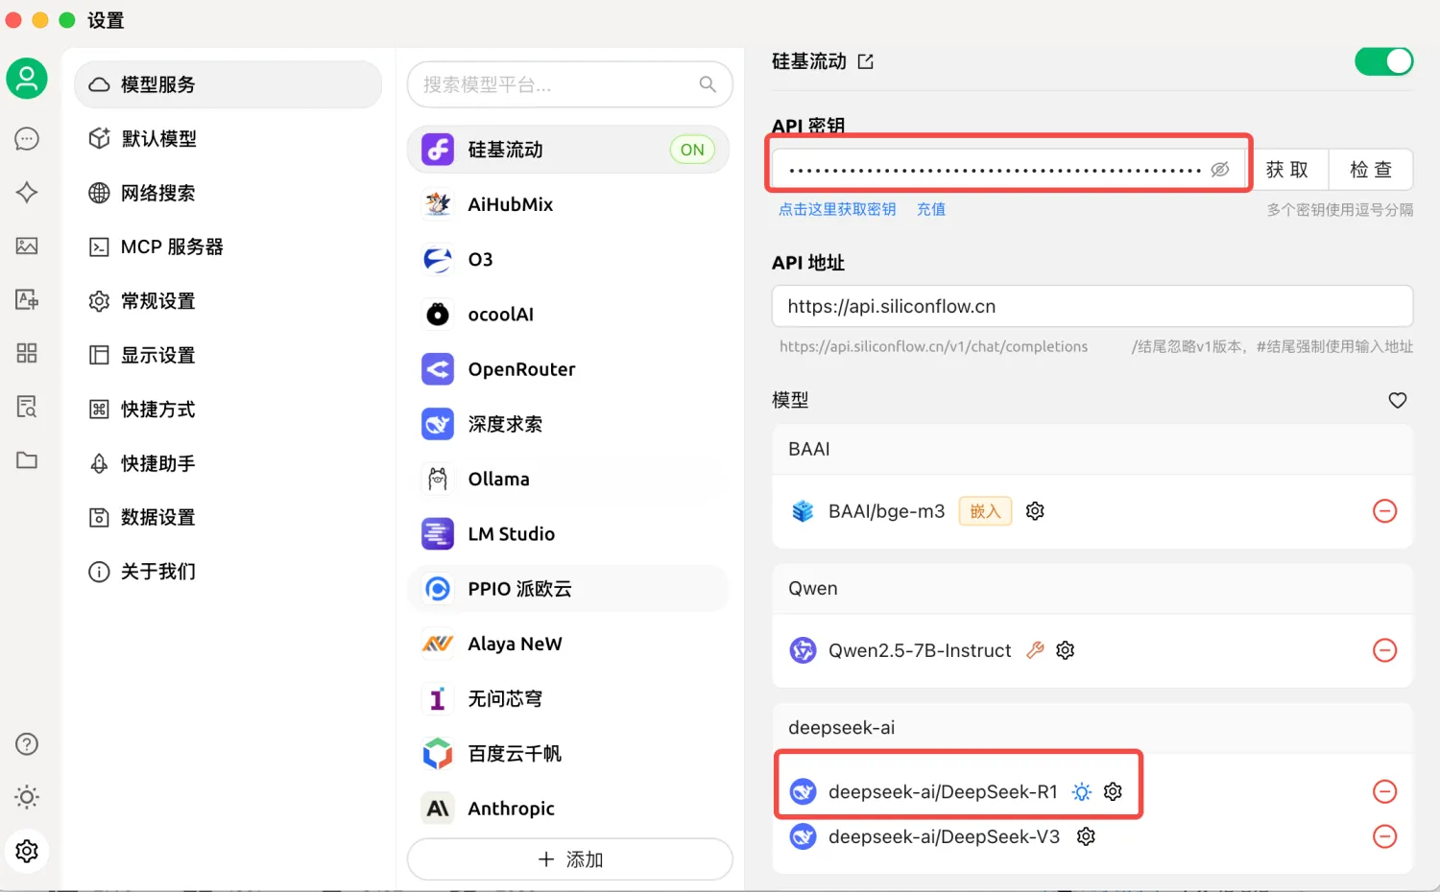Select ocoolAI provider
Screen dimensions: 1440x892
coord(568,315)
